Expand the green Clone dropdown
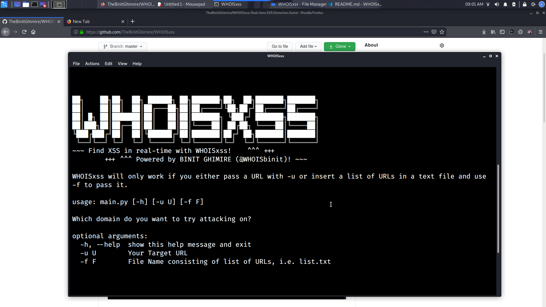The width and height of the screenshot is (546, 307). pyautogui.click(x=339, y=46)
